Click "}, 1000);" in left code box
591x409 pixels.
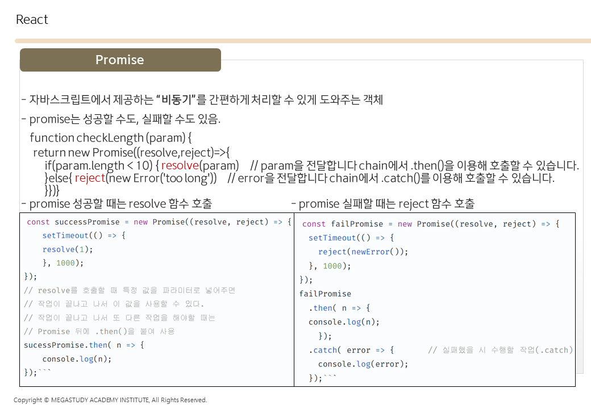[x=63, y=263]
